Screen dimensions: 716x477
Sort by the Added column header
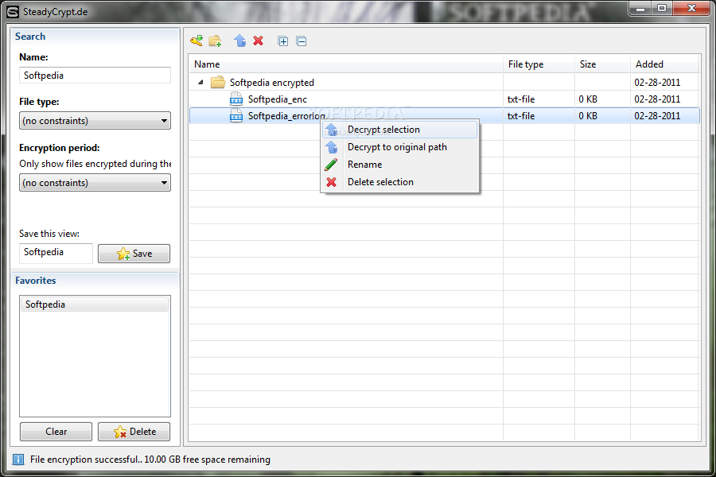664,64
